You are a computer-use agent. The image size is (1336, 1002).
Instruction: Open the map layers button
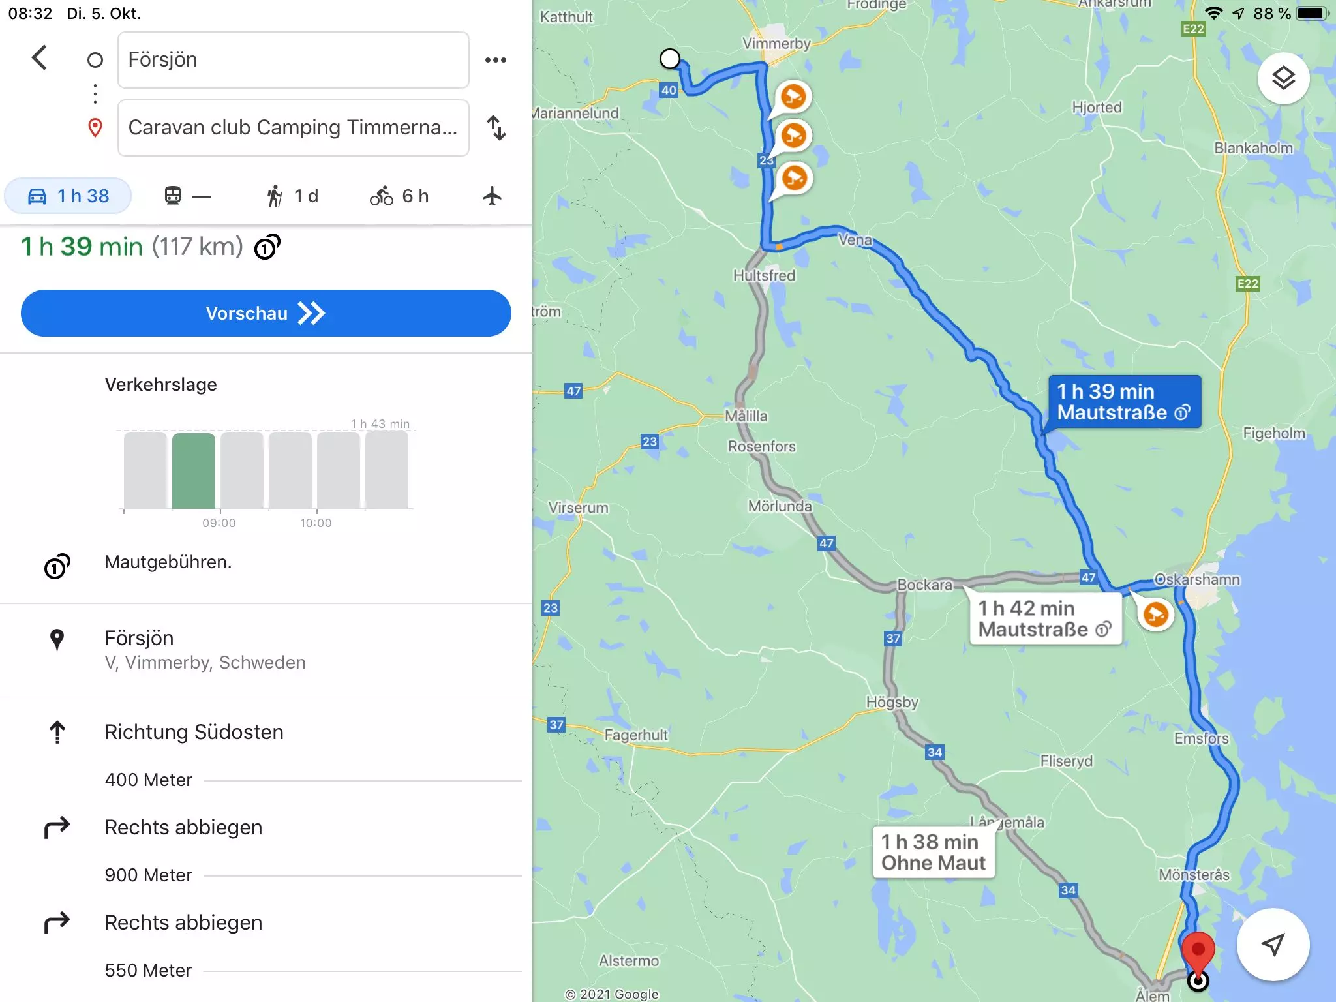[x=1283, y=78]
